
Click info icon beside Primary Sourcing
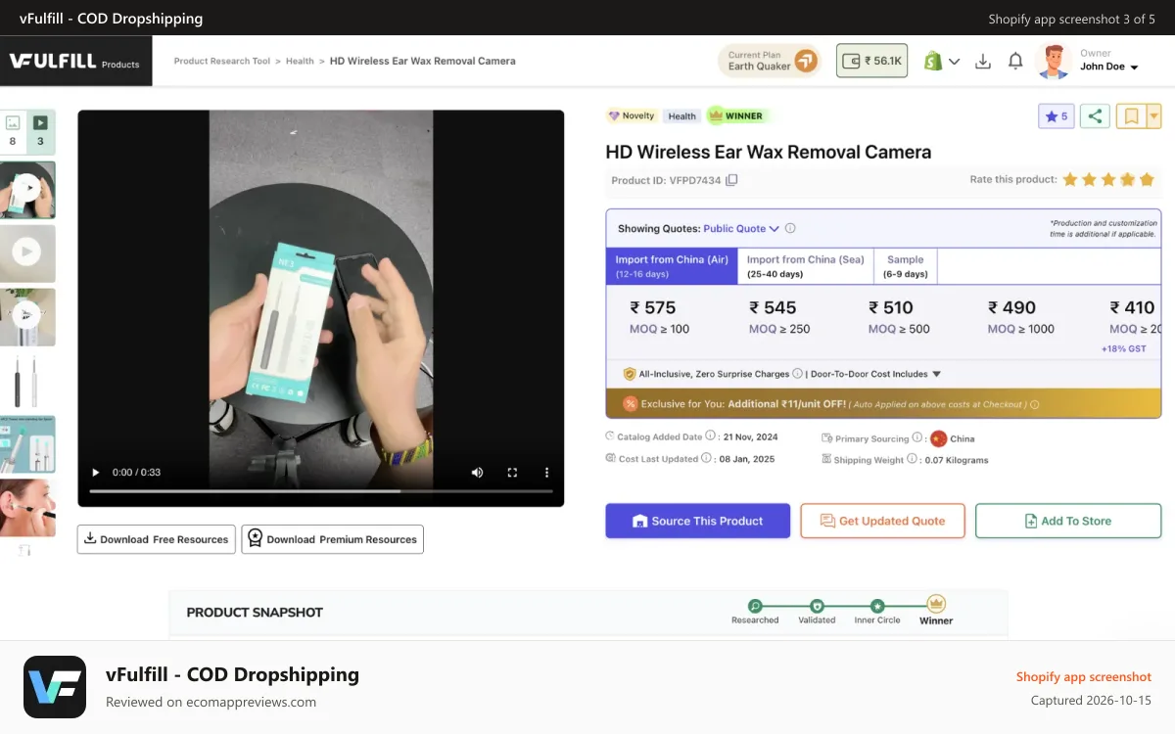pyautogui.click(x=917, y=437)
